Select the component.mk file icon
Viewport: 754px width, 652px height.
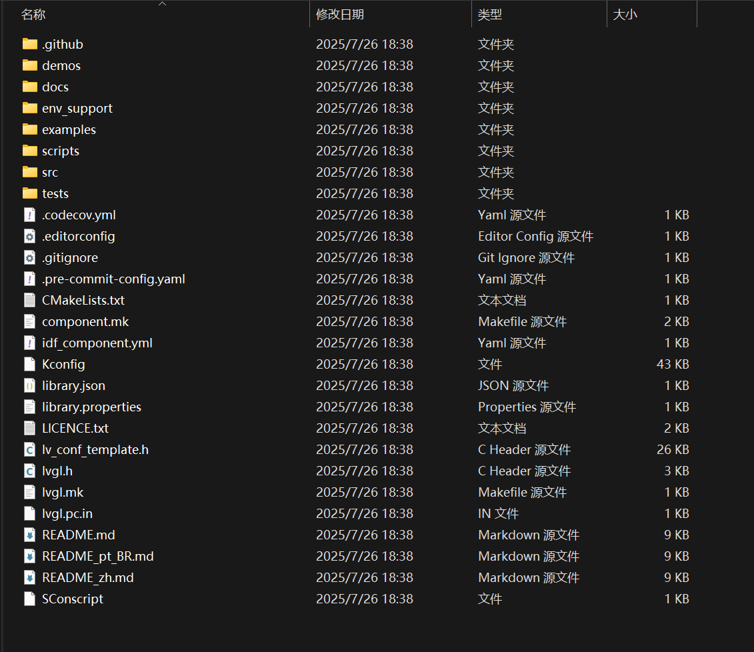tap(29, 321)
